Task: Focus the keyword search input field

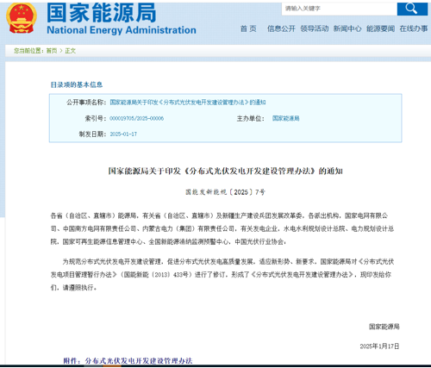Action: pyautogui.click(x=339, y=9)
